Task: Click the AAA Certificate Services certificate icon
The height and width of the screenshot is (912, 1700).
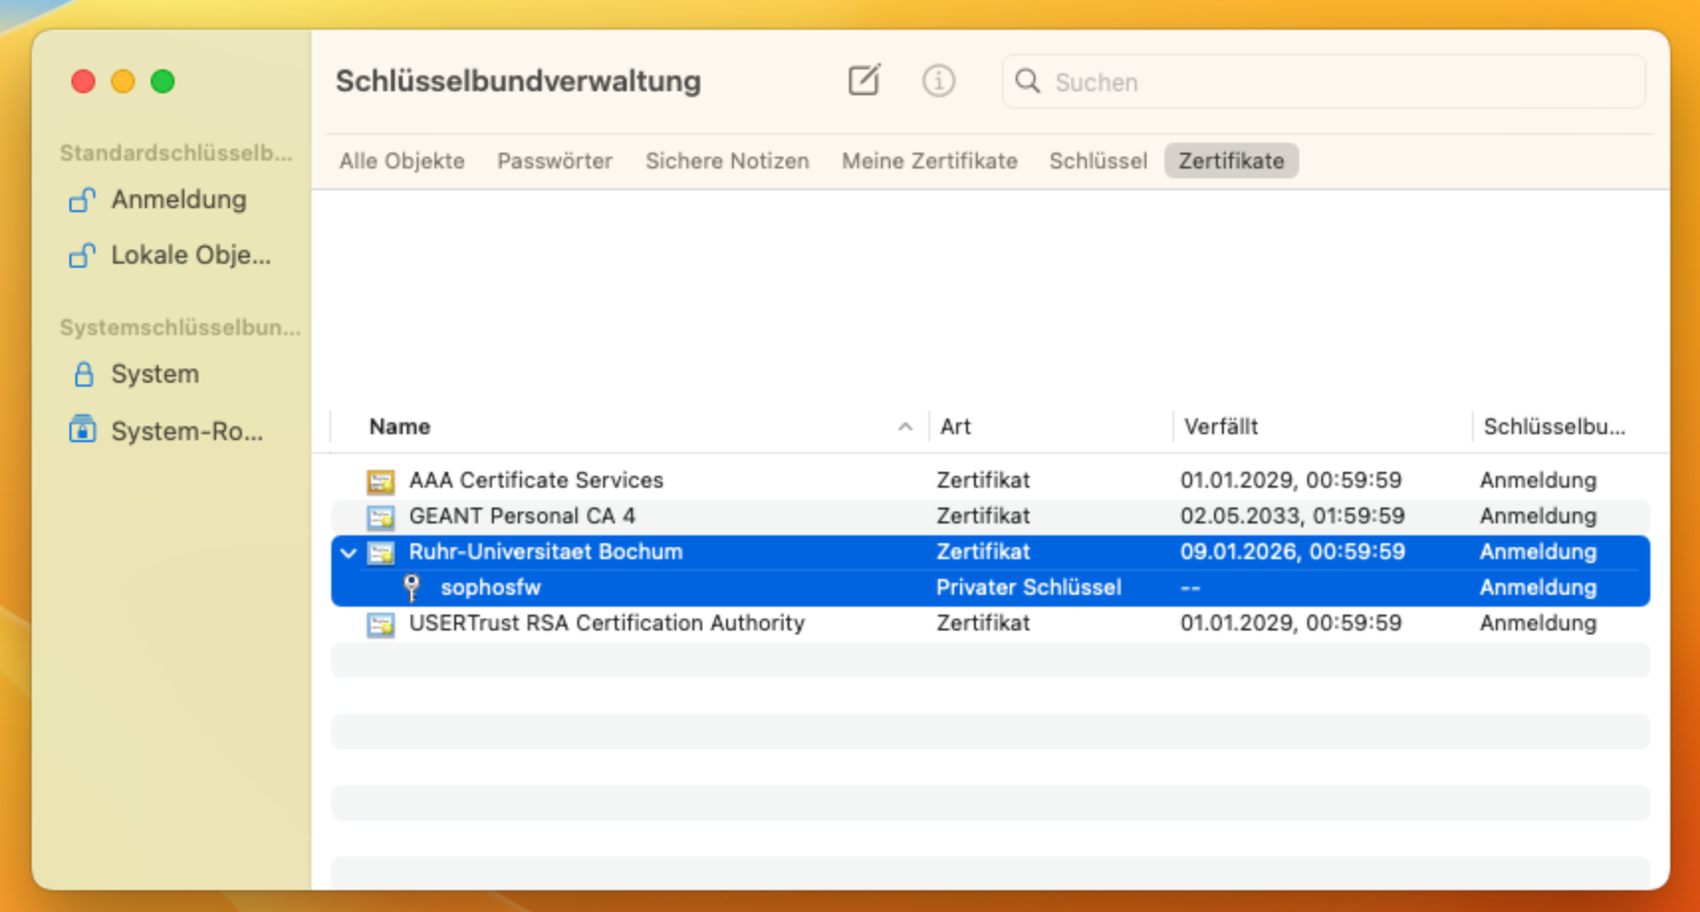Action: [381, 481]
